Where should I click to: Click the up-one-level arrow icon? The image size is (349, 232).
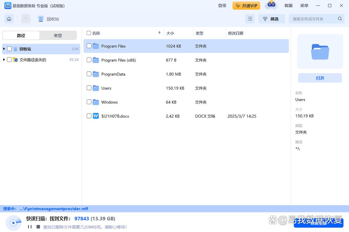pos(26,19)
